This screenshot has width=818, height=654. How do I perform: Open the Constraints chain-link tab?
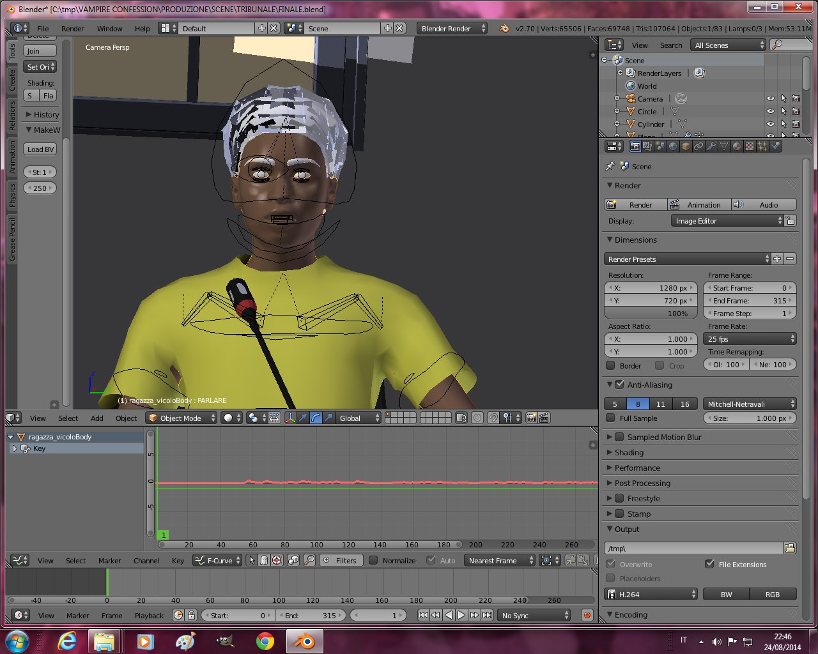[698, 146]
